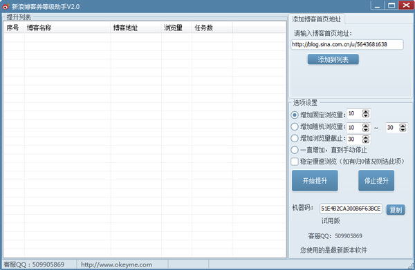Open the 添加博客首页地址 tab

(316, 19)
